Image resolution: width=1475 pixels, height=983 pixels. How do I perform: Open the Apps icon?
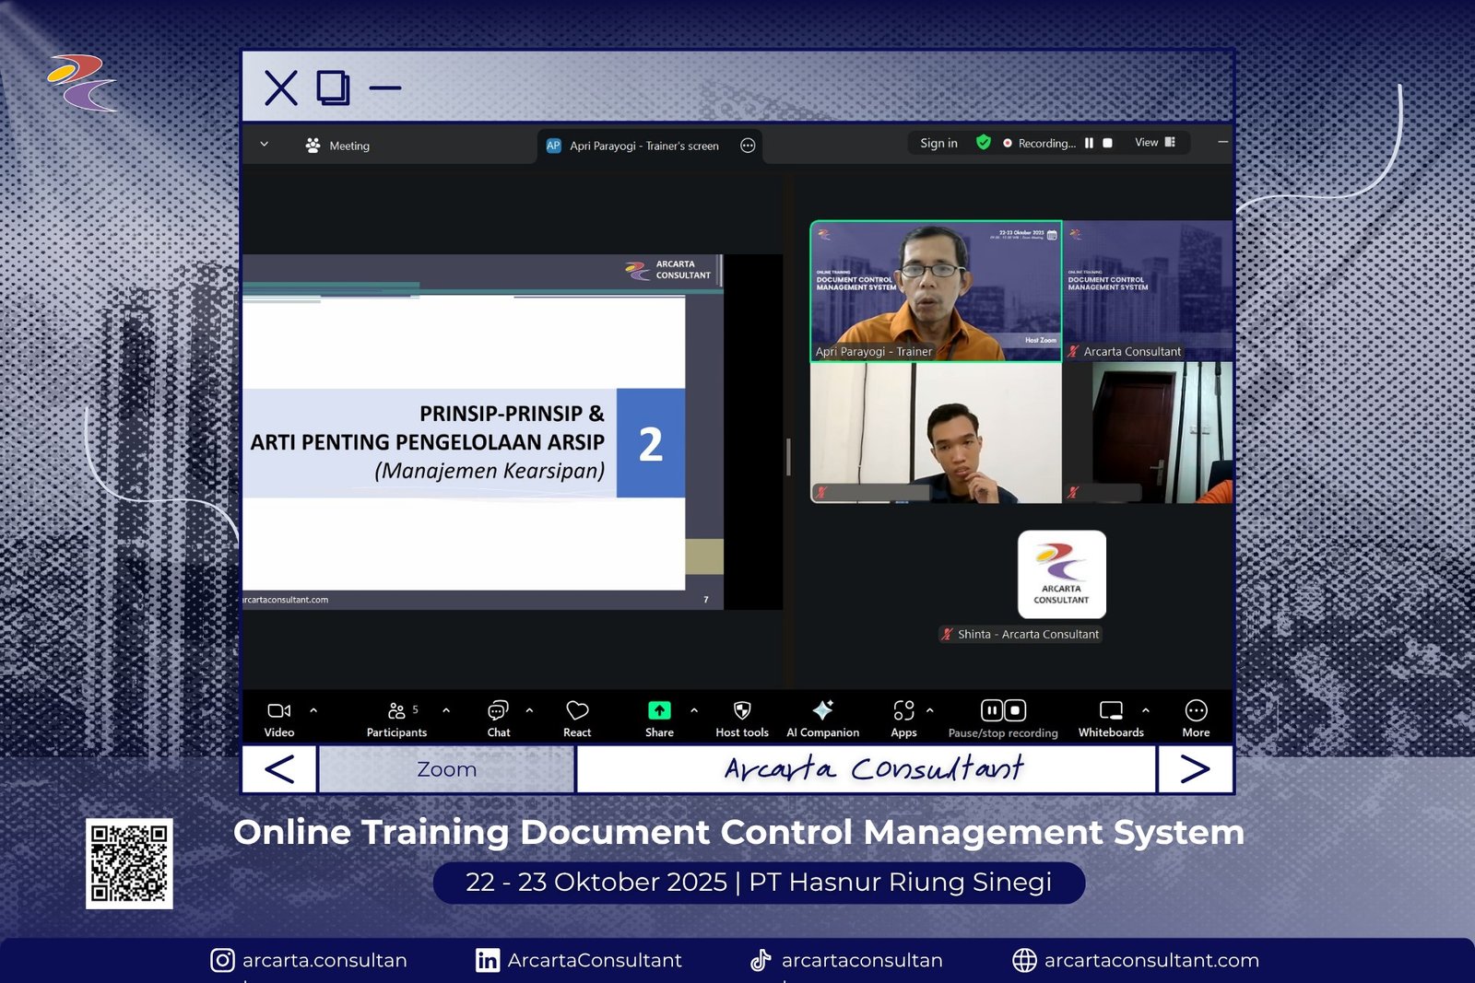(903, 710)
